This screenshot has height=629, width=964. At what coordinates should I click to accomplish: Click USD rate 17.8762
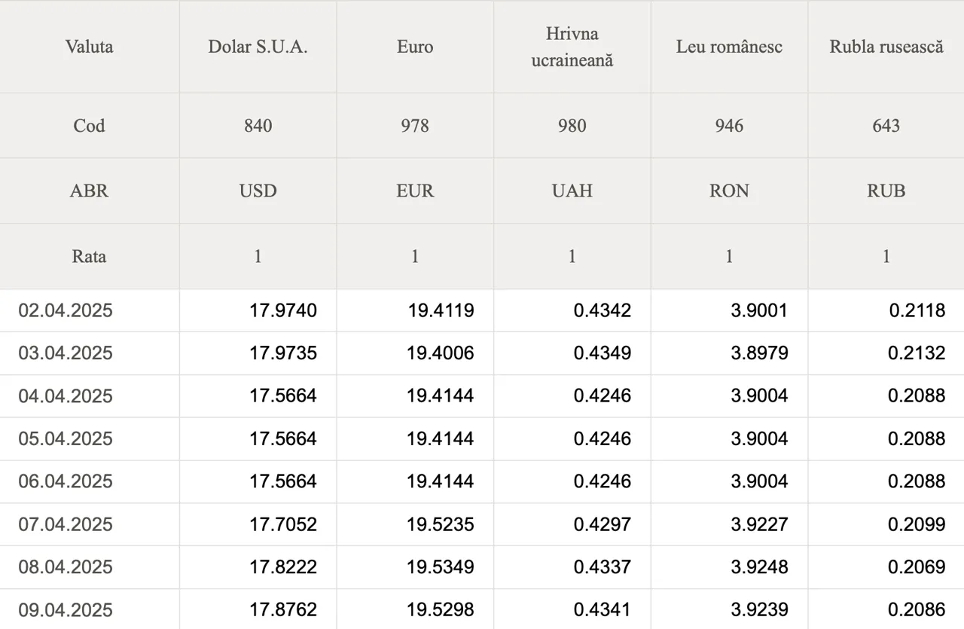[283, 609]
